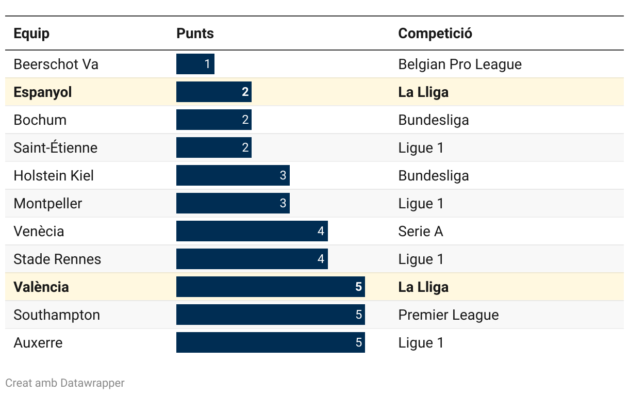Click the Espanyol team row
Viewport: 629px width, 395px height.
(43, 92)
